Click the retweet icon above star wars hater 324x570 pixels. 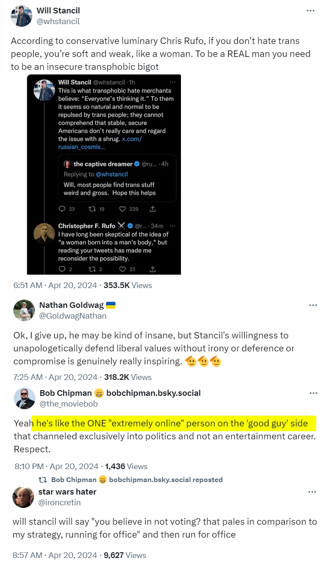[x=43, y=479]
